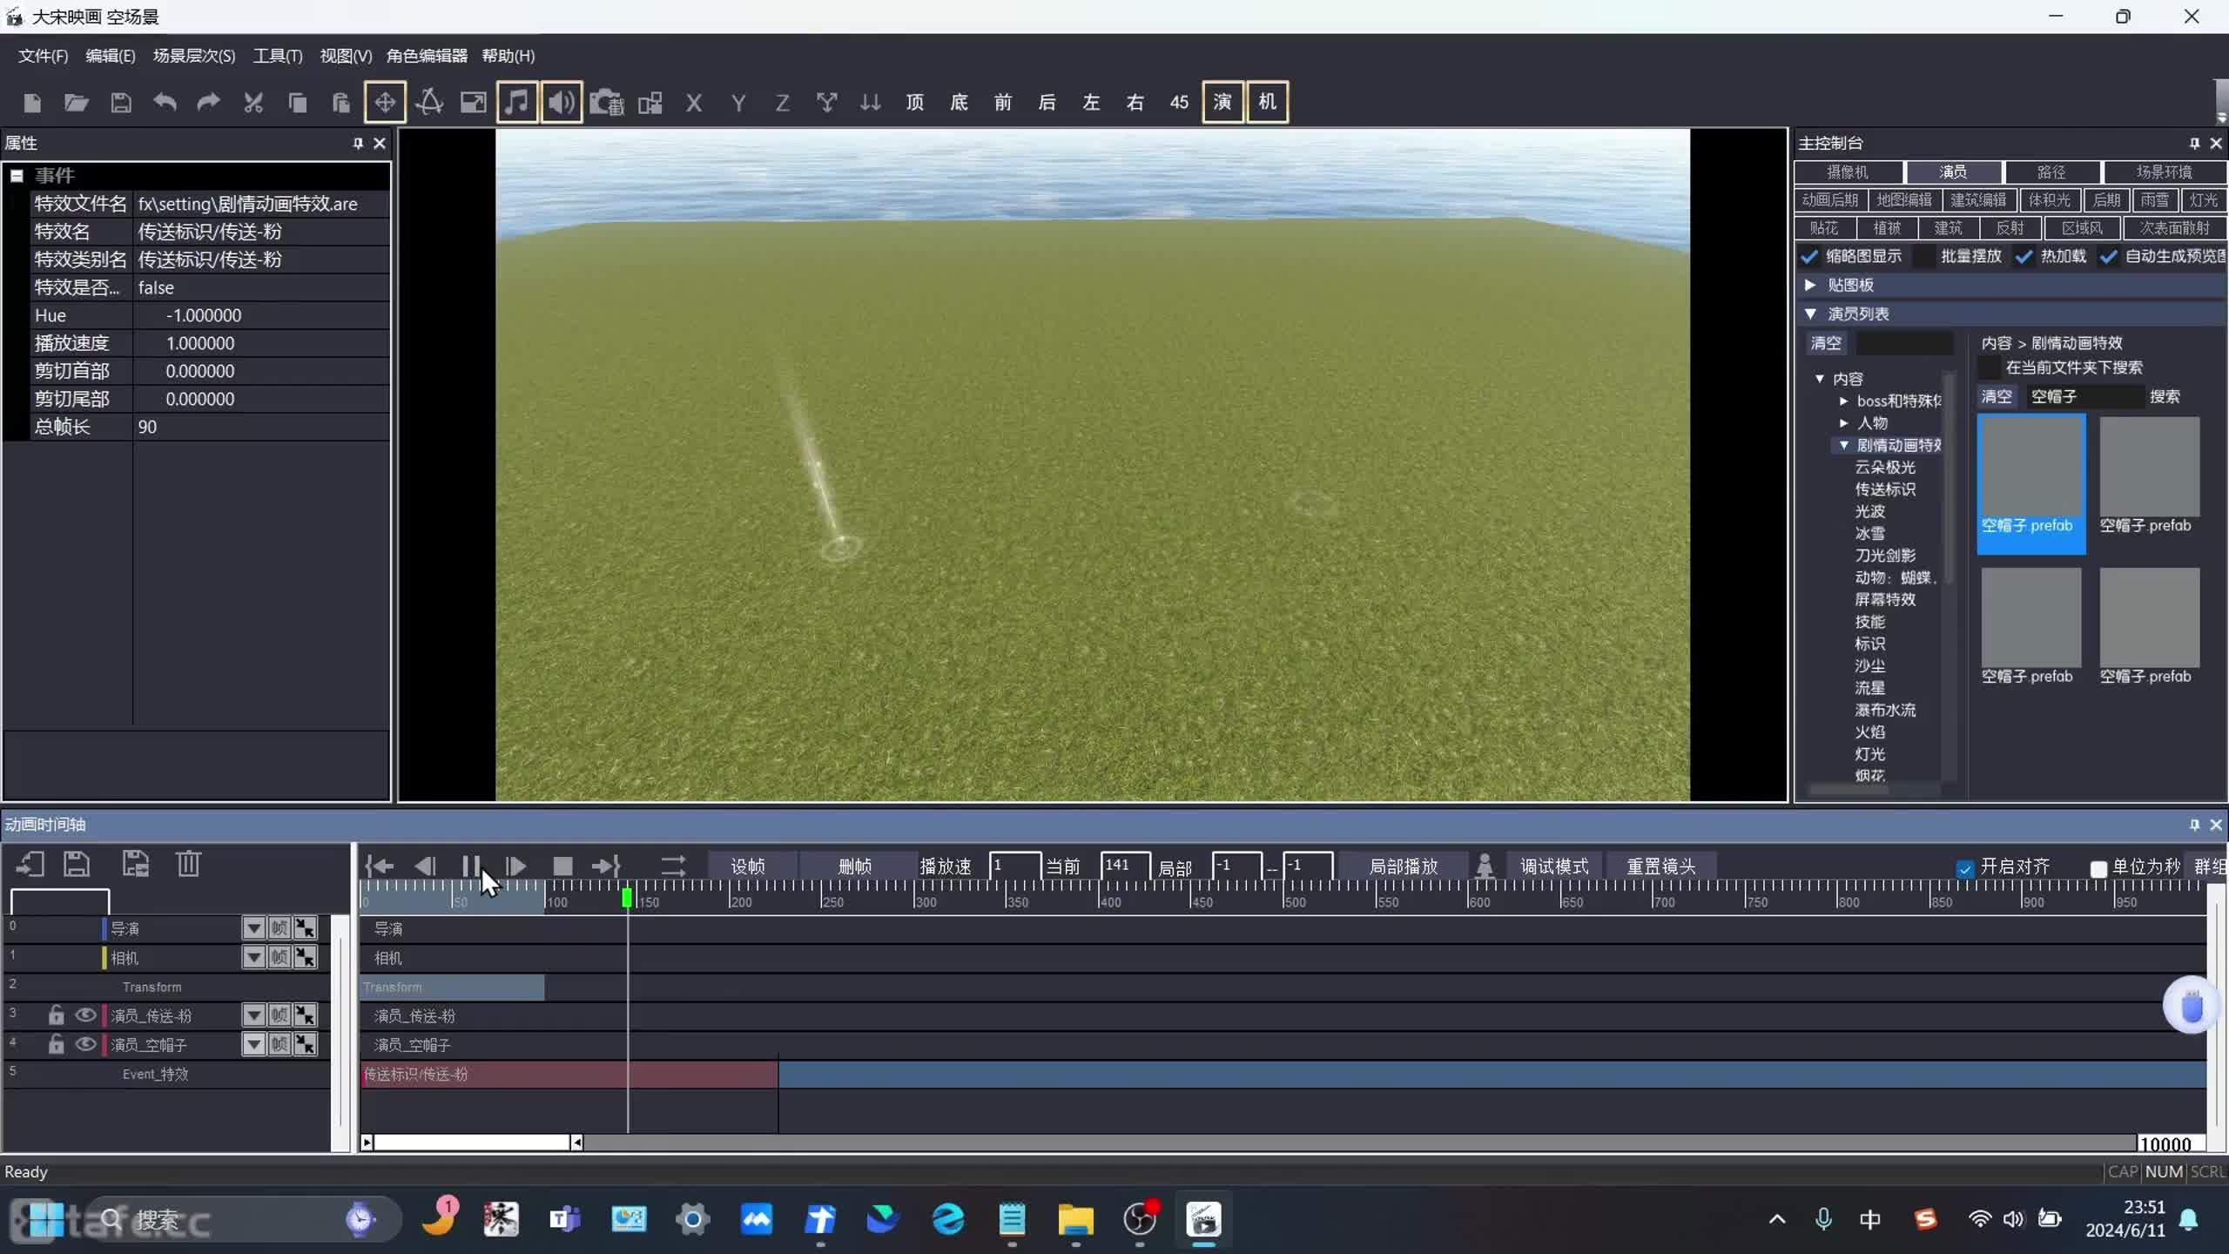
Task: Click the green timeline playhead marker
Action: [627, 897]
